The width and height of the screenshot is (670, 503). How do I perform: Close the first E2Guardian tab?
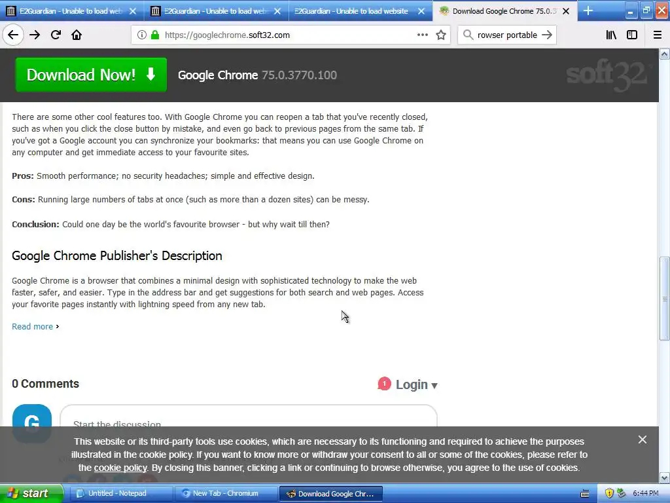[x=133, y=11]
